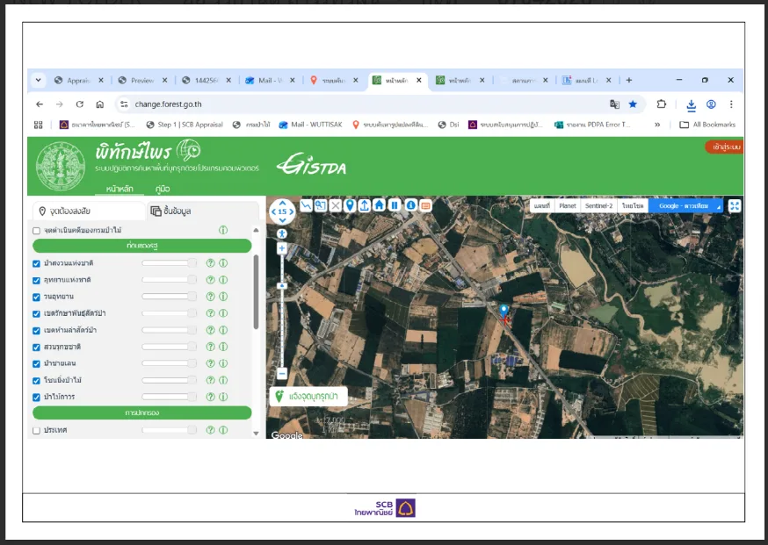The width and height of the screenshot is (768, 545).
Task: Adjust the opacity slider for เขตห้ามล่าสัตว์ป่า
Action: (169, 330)
